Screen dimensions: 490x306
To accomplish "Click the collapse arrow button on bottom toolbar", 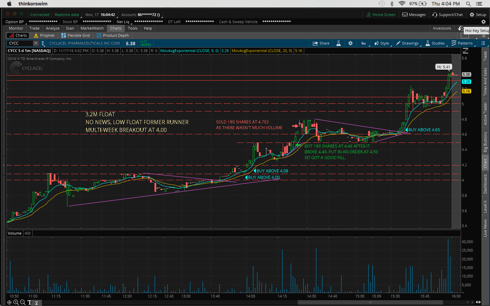I will pos(37,303).
